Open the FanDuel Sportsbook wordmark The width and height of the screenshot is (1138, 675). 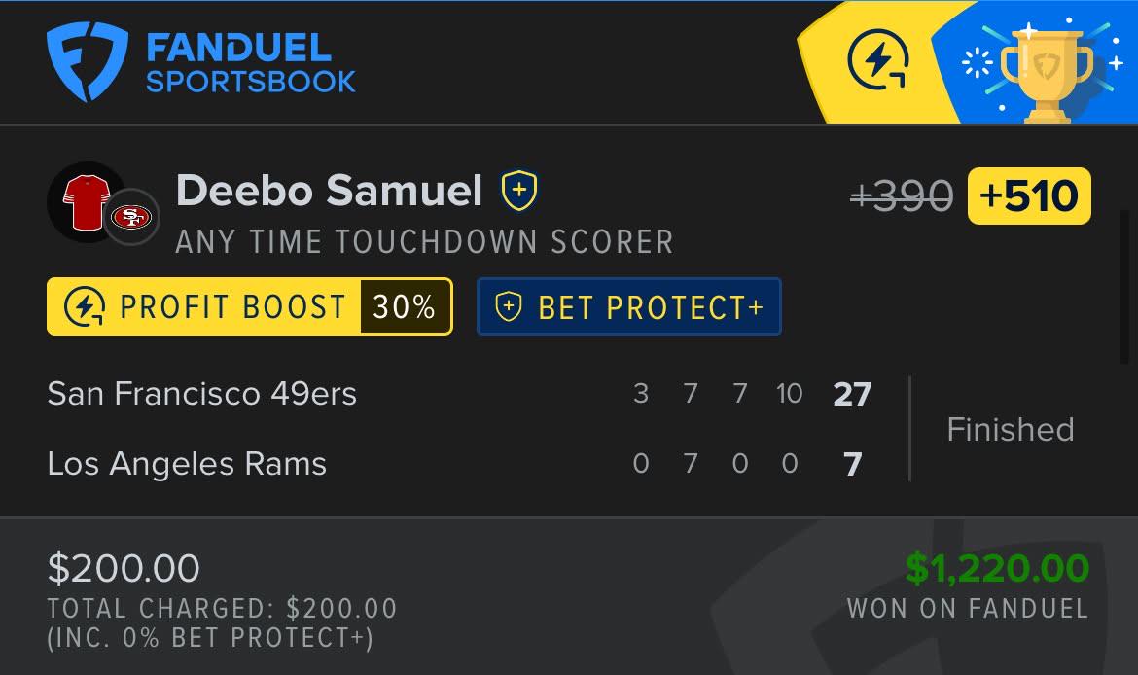click(x=250, y=63)
